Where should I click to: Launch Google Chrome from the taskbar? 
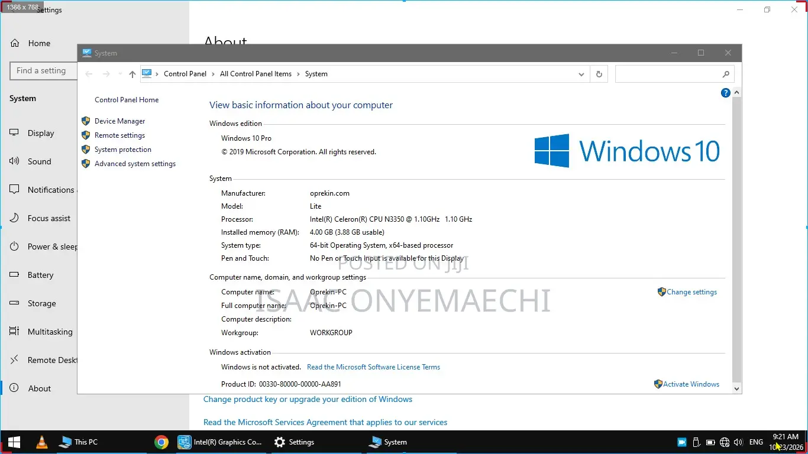[x=161, y=442]
